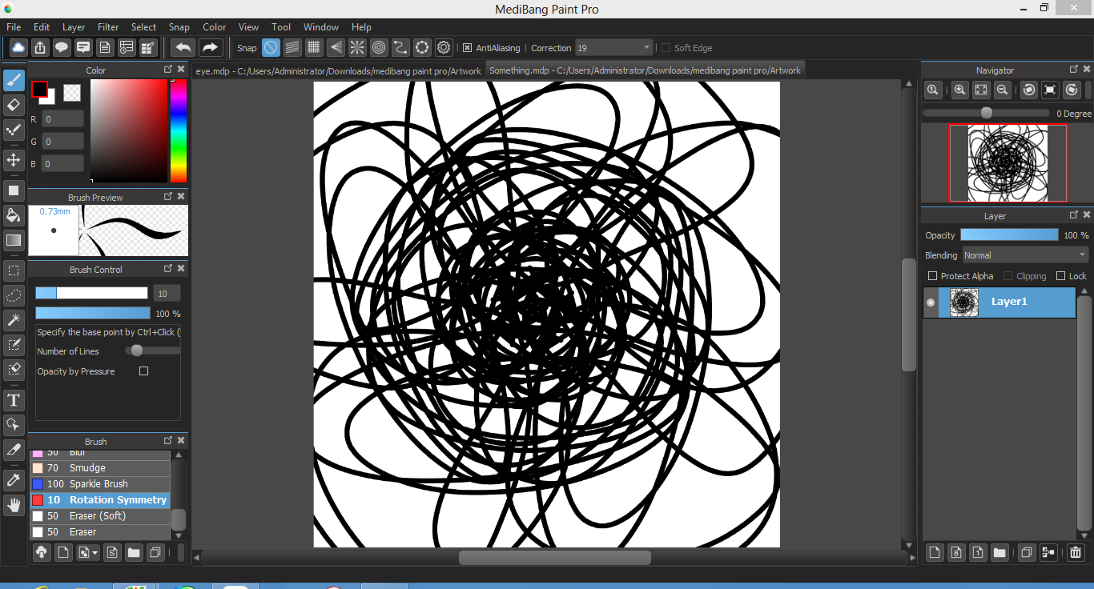The width and height of the screenshot is (1094, 589).
Task: Select the Bucket fill tool
Action: 14,215
